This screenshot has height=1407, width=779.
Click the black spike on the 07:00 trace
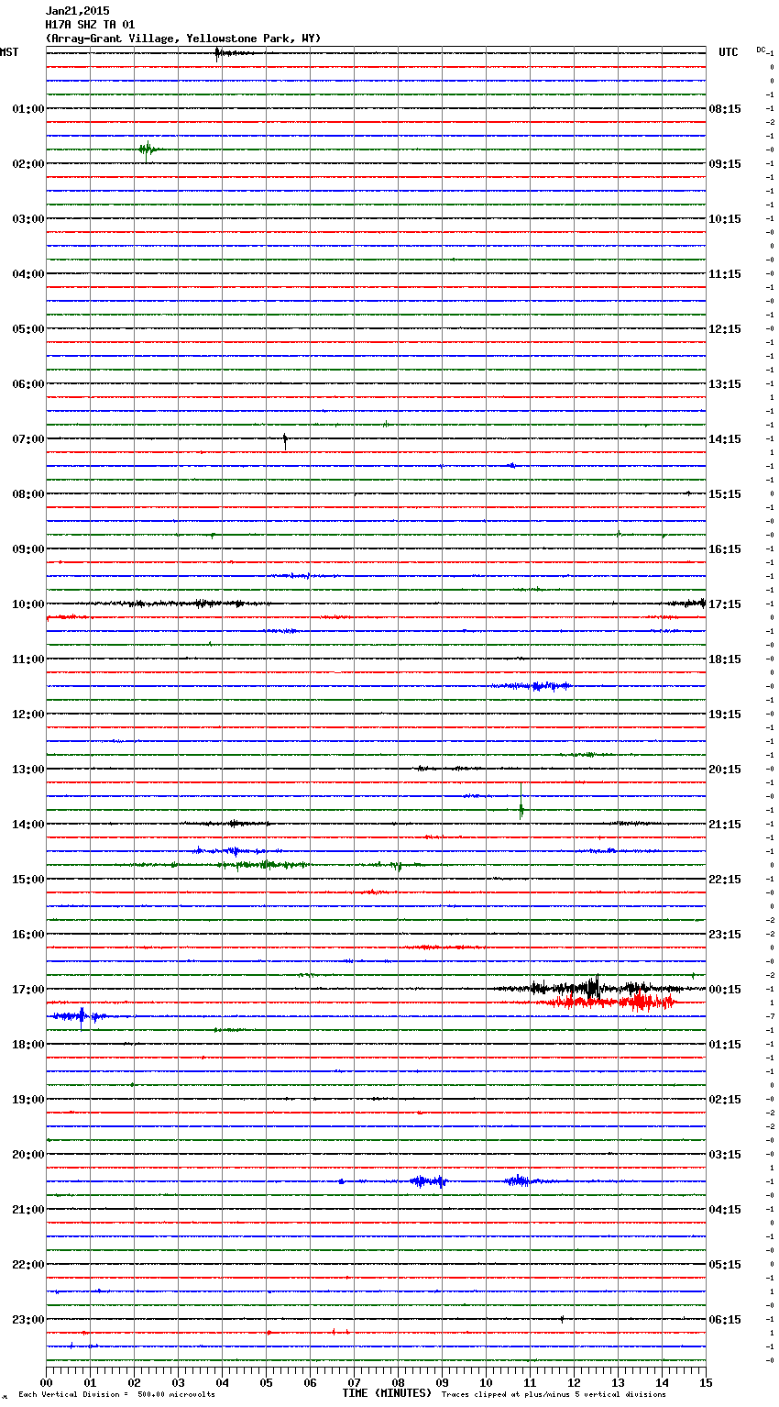(285, 440)
